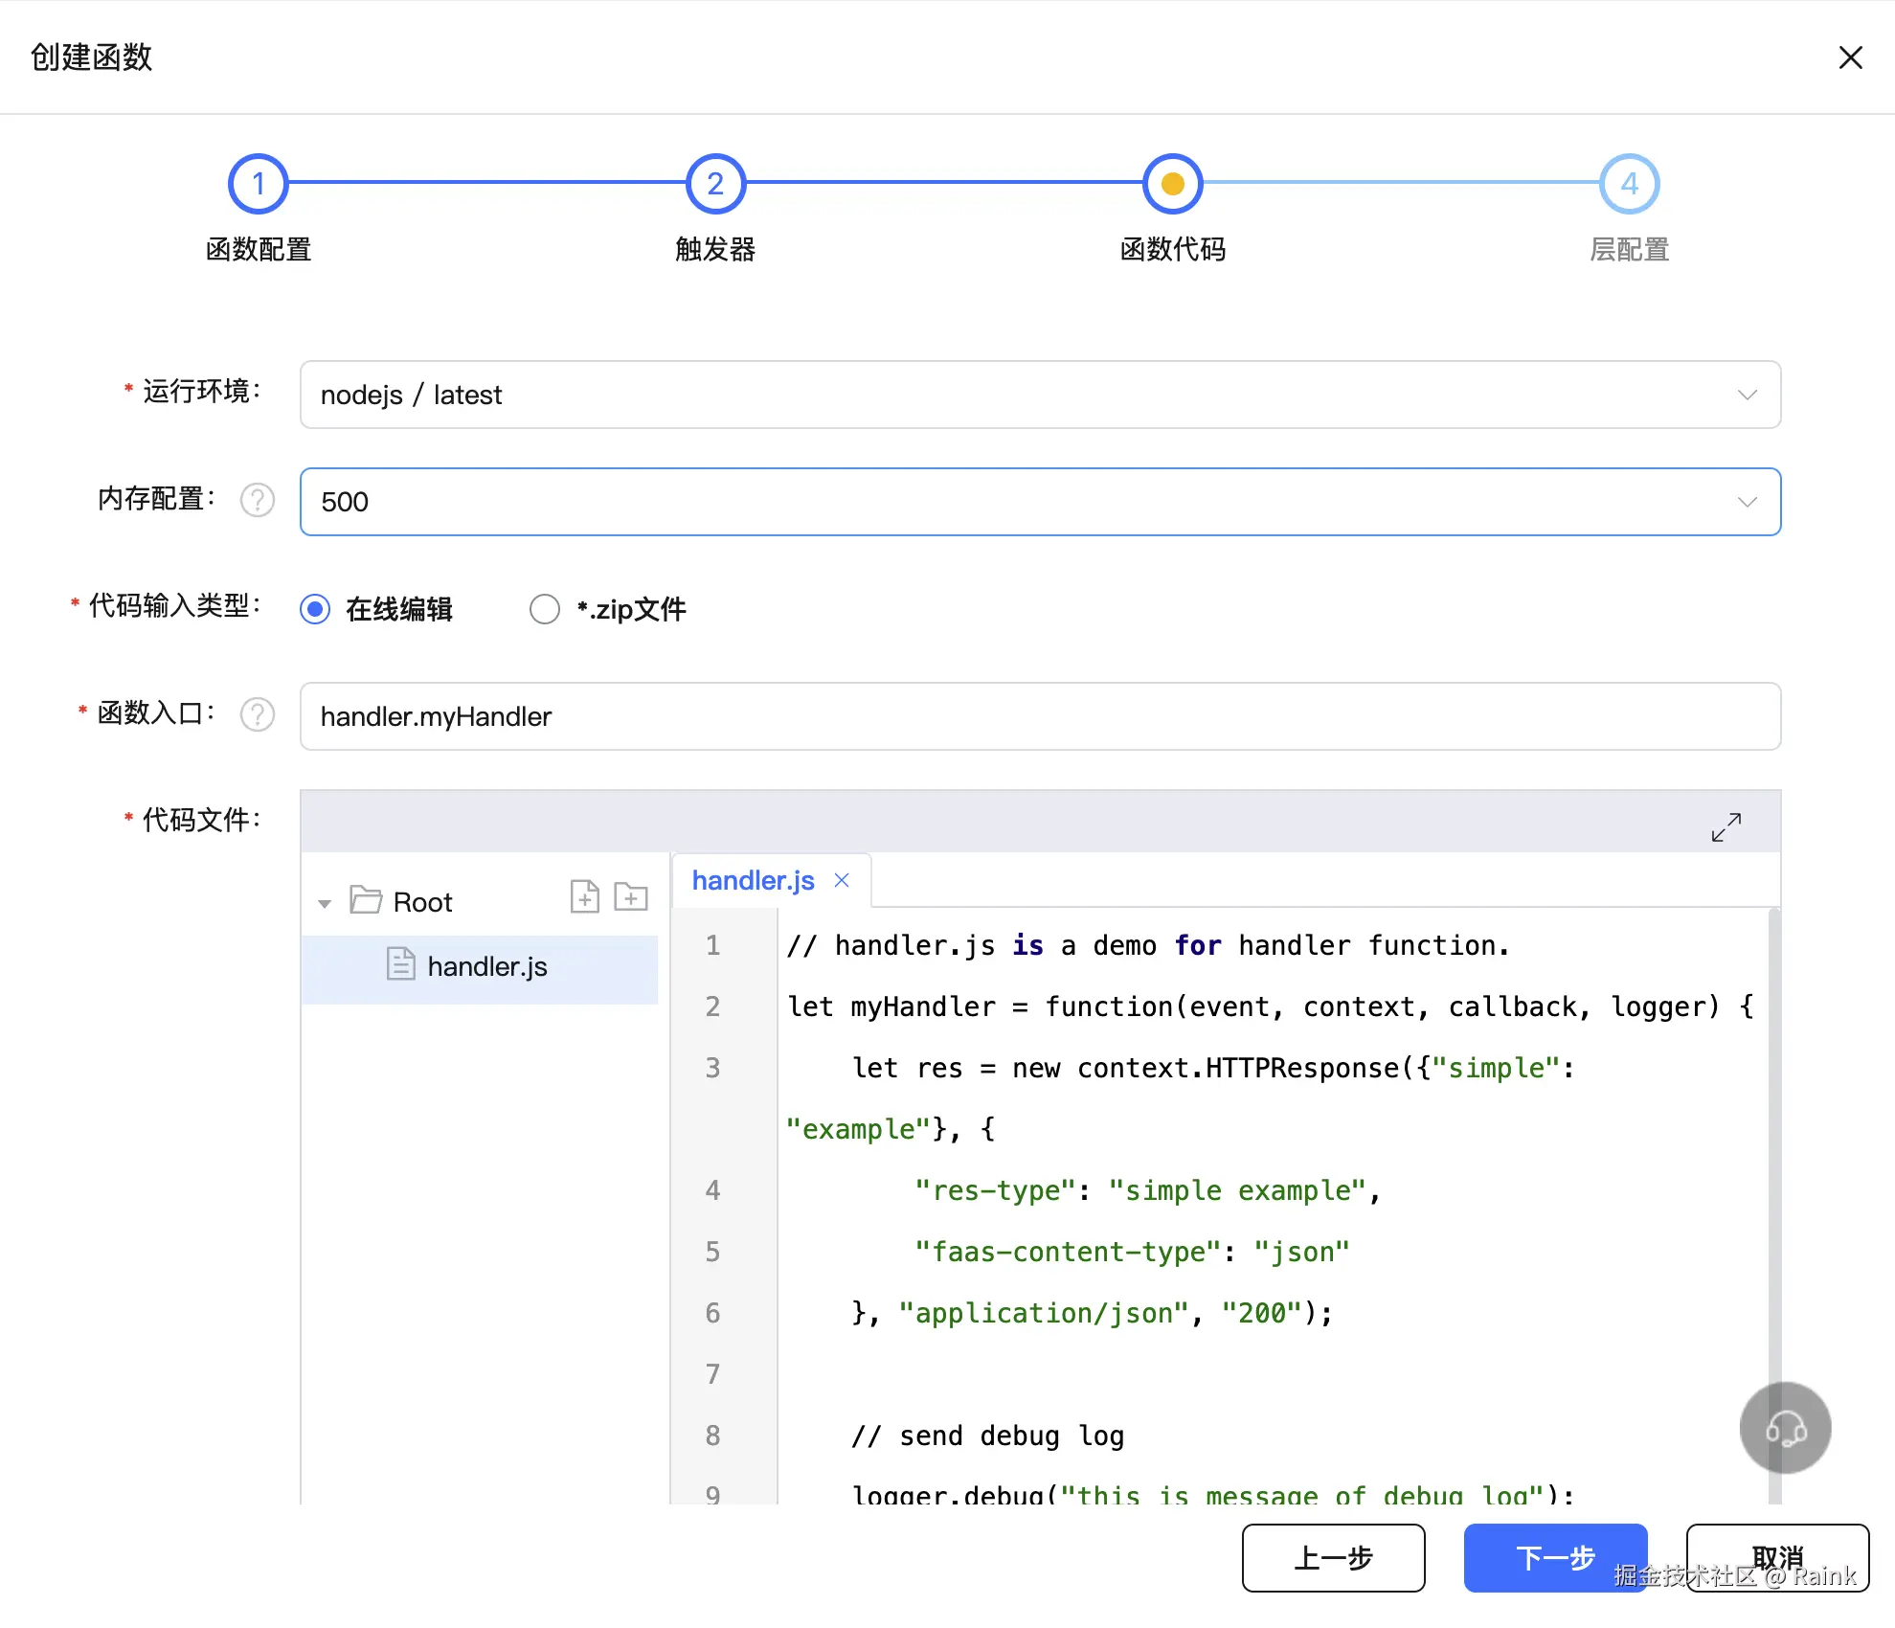
Task: Click the new file icon beside Root
Action: (584, 897)
